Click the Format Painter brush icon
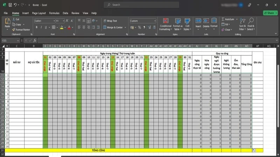 [x=14, y=30]
